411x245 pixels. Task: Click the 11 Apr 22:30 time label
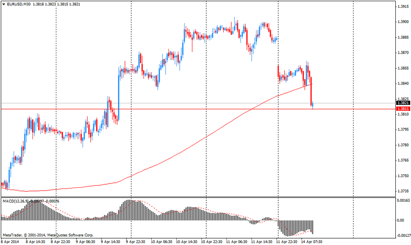tap(287, 242)
